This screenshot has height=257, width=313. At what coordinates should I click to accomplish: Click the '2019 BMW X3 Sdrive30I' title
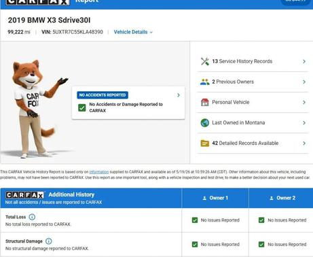(49, 20)
